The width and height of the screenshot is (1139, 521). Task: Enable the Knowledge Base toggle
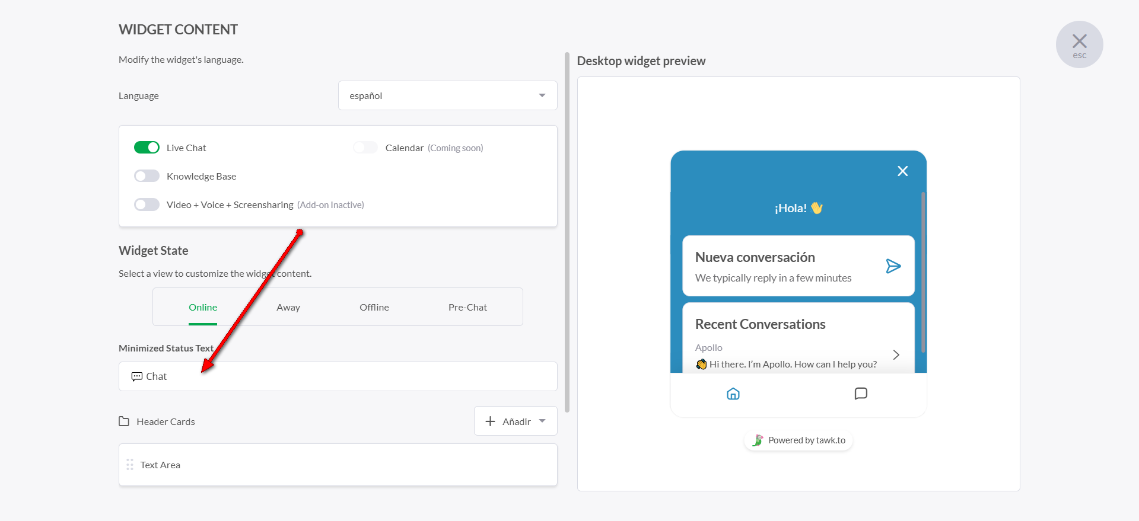point(147,176)
